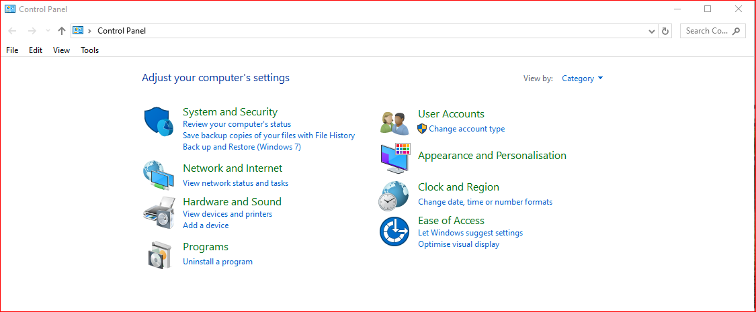
Task: Click Uninstall a program
Action: click(218, 262)
